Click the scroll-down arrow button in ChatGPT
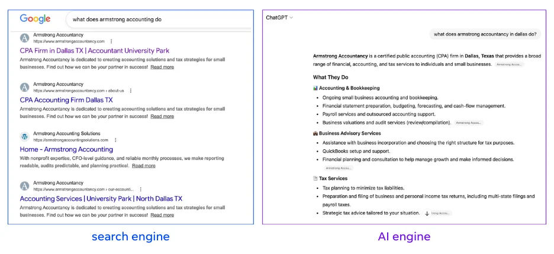554x254 pixels. tap(427, 213)
